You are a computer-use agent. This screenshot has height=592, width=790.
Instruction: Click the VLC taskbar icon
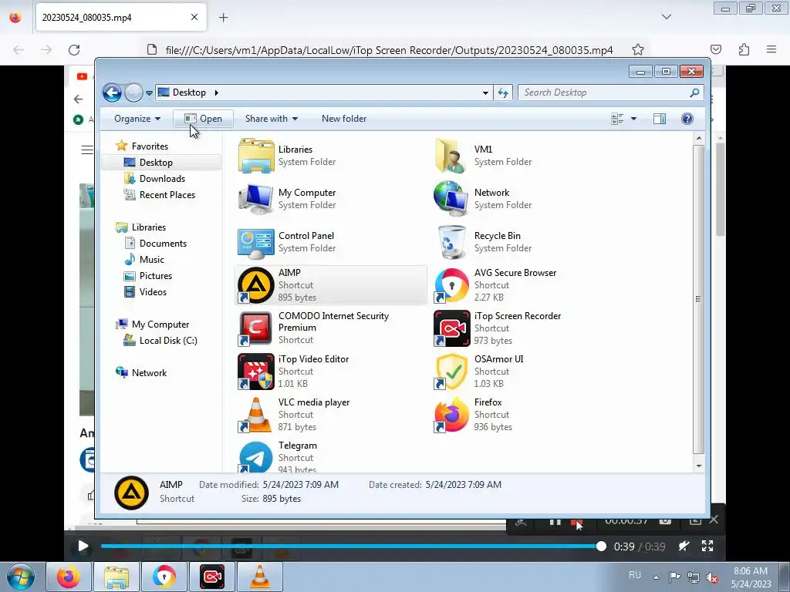pyautogui.click(x=259, y=577)
